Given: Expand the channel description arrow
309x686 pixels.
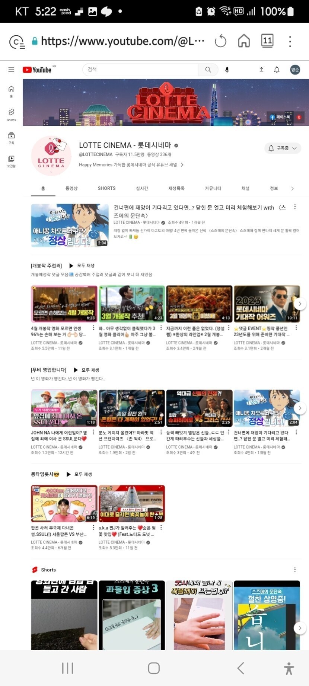Looking at the screenshot, I should [182, 165].
